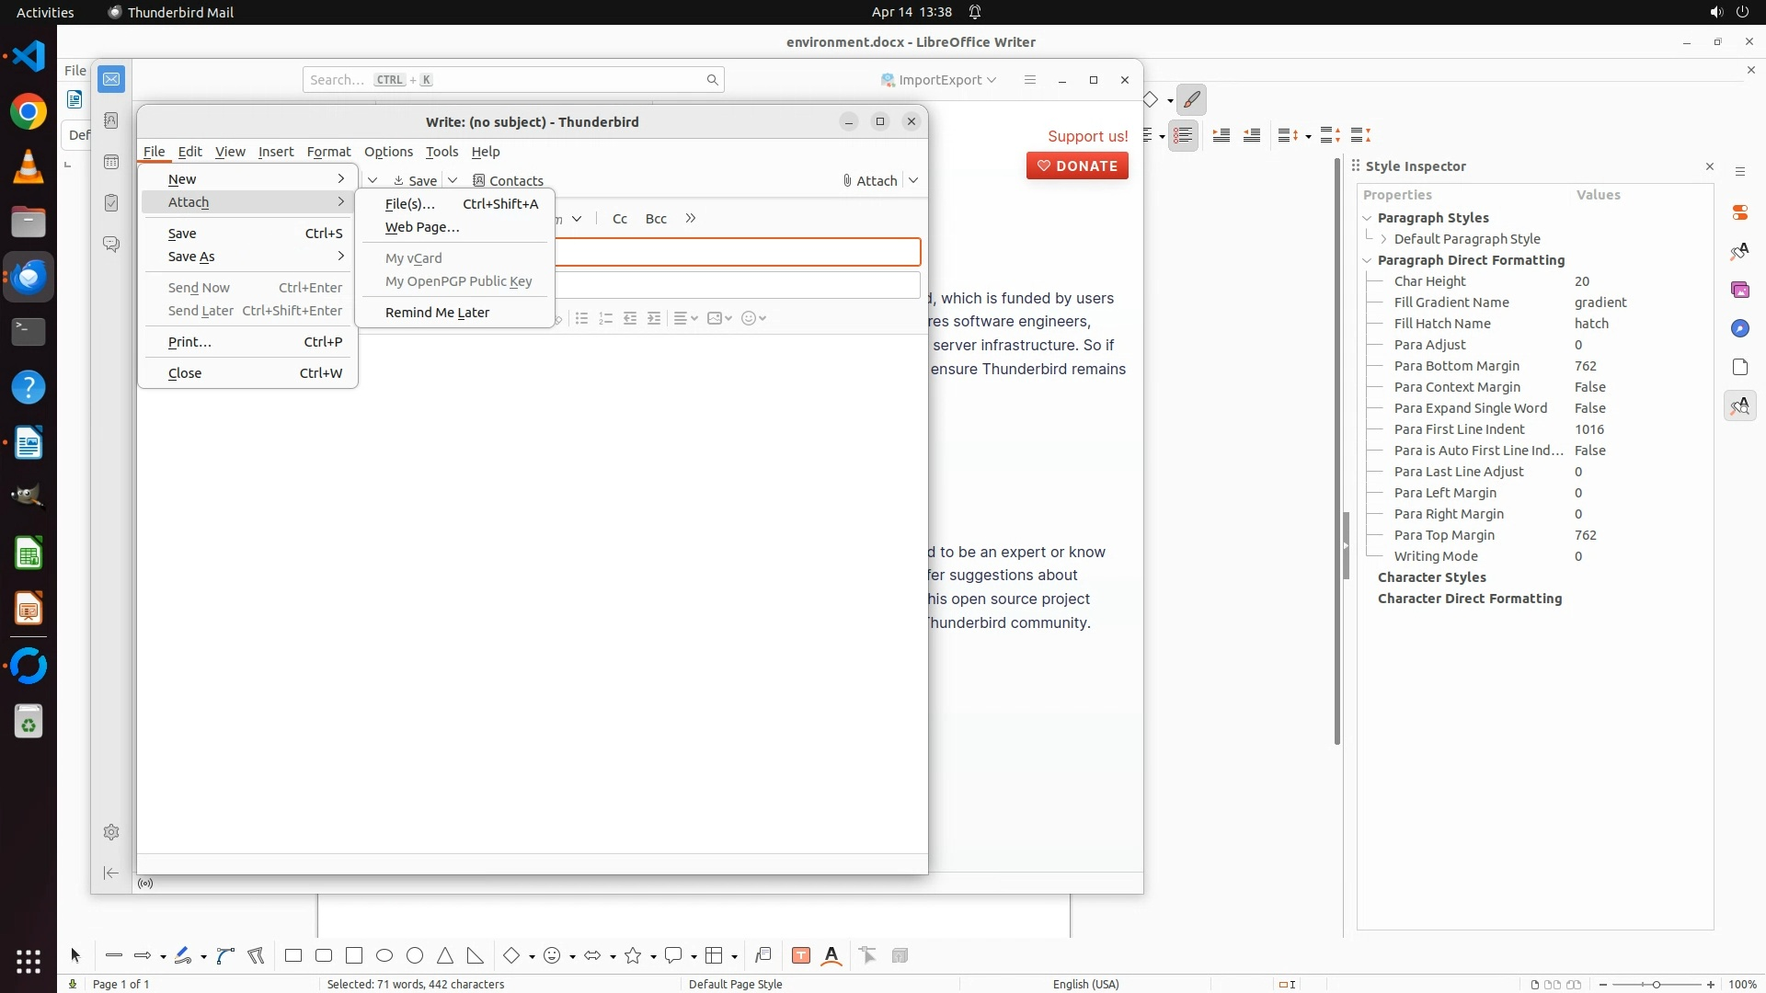Open the Attach button dropdown arrow

[913, 180]
